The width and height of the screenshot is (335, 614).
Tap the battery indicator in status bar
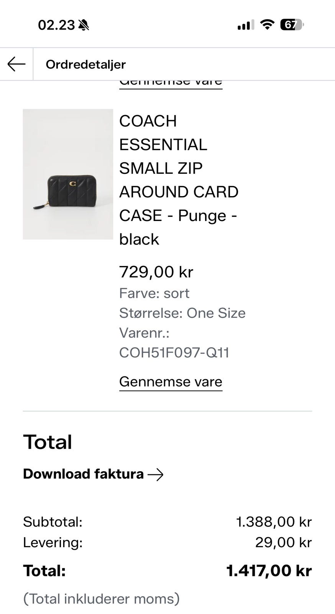(292, 25)
